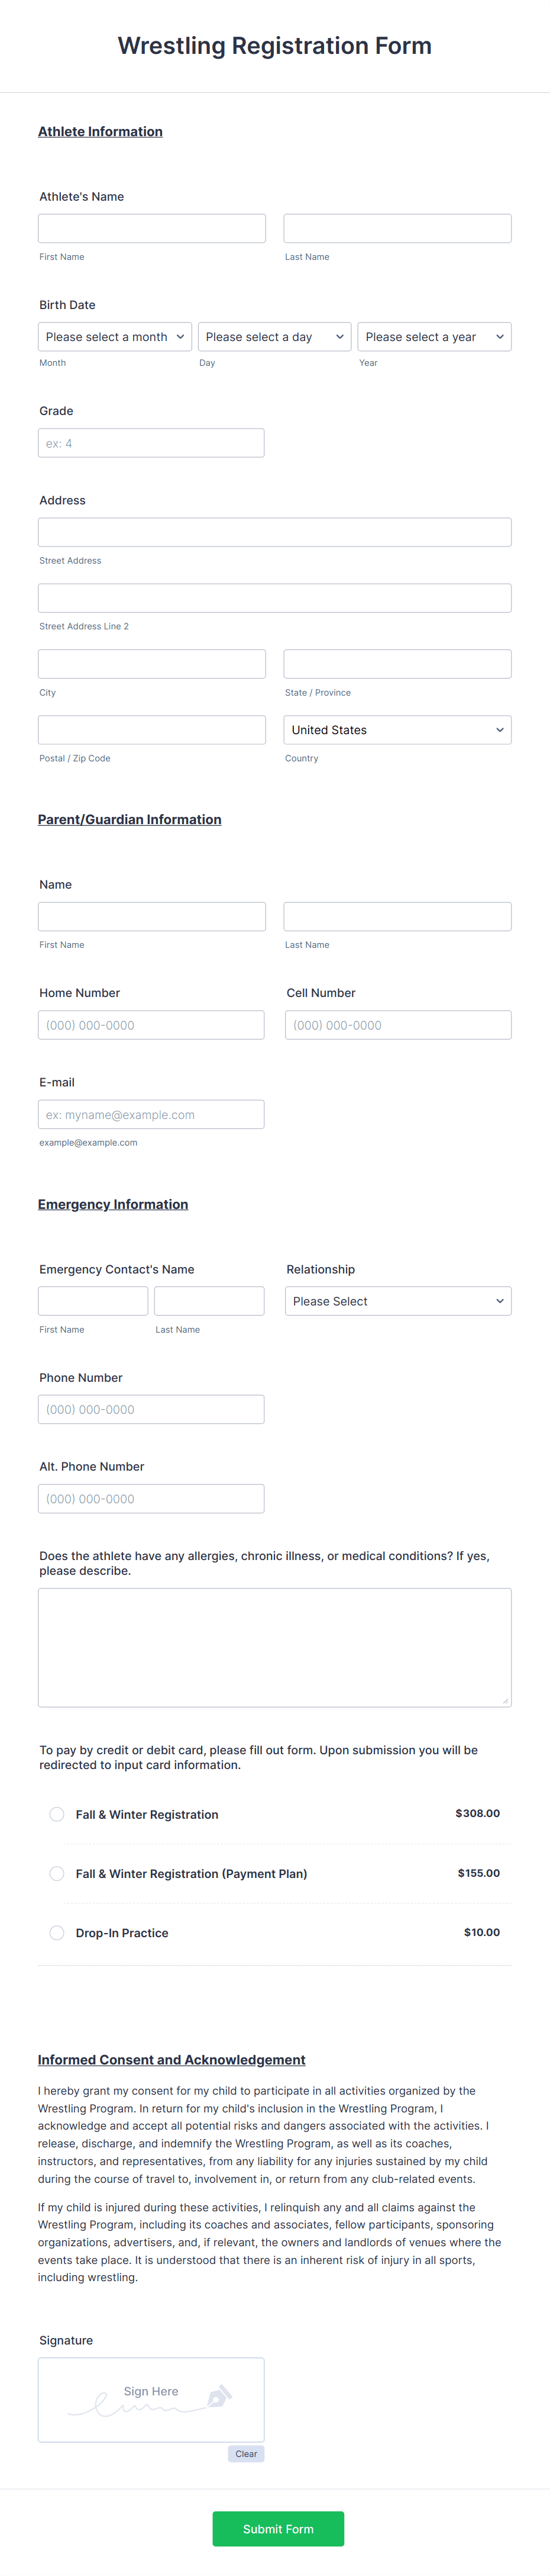Select the Fall & Winter Registration $308.00 option
Image resolution: width=550 pixels, height=2576 pixels.
coord(57,1813)
